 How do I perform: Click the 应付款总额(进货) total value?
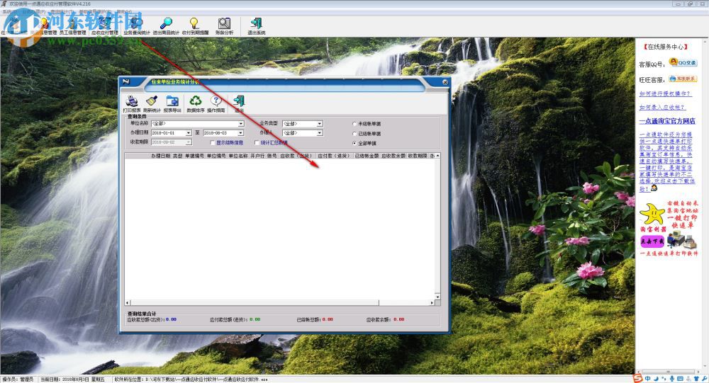point(255,319)
